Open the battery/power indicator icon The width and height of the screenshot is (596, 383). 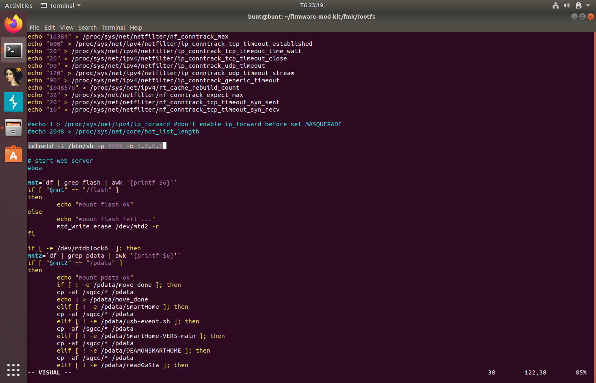[579, 5]
